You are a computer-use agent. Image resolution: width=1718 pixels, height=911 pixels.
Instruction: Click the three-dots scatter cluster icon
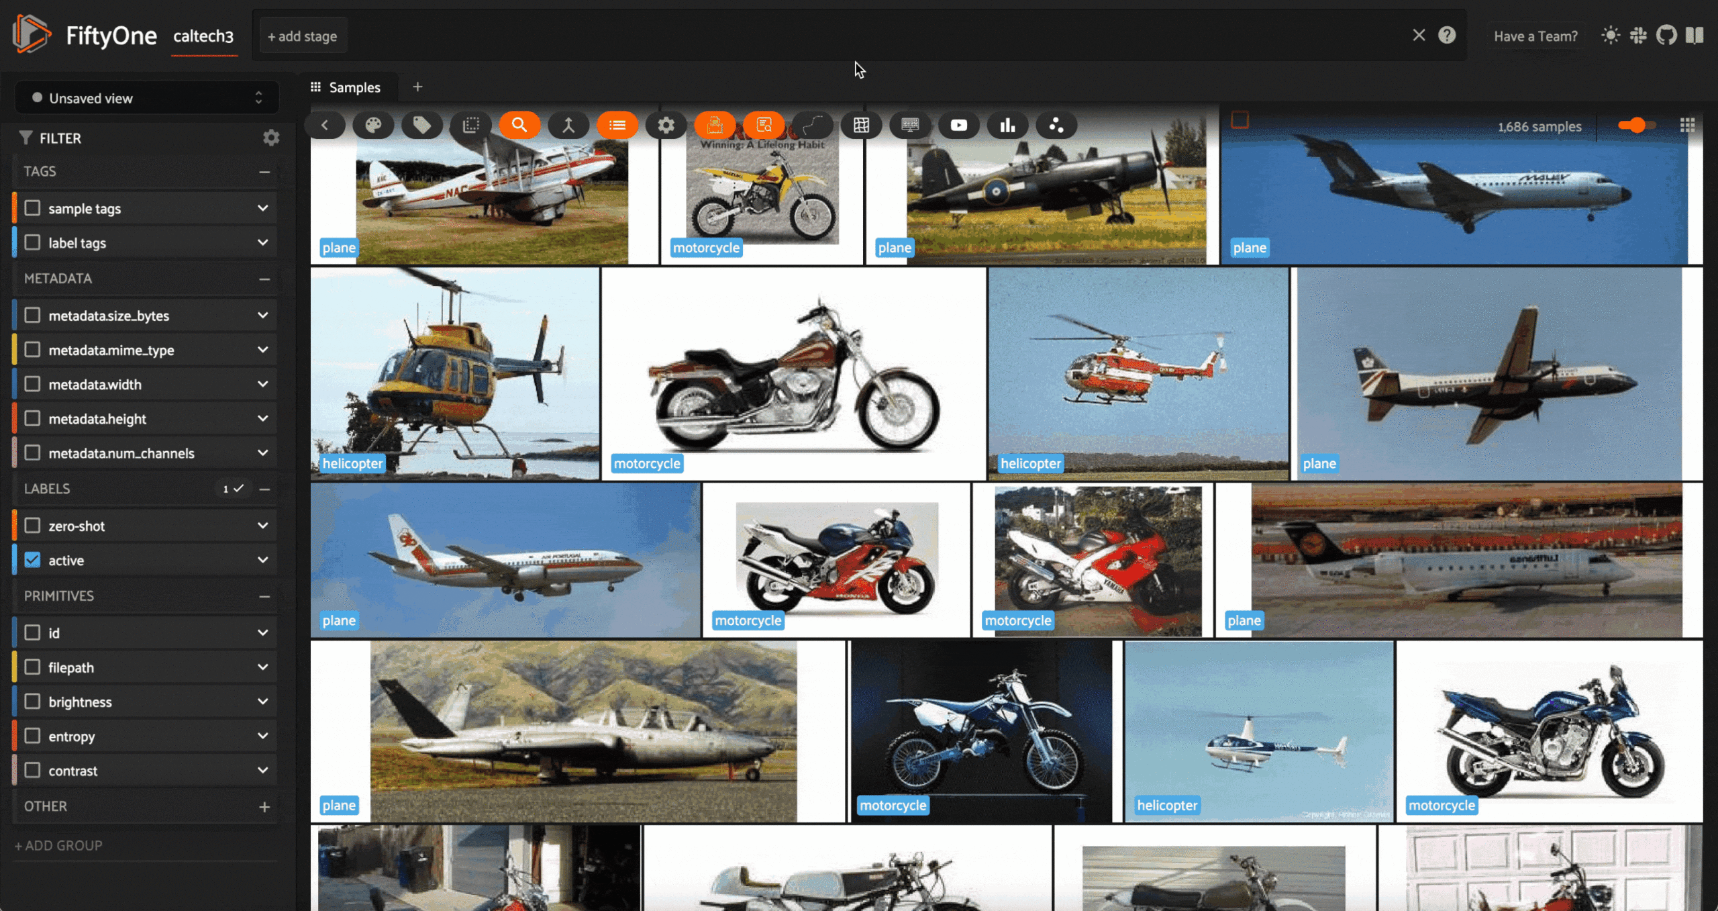[x=1056, y=126]
